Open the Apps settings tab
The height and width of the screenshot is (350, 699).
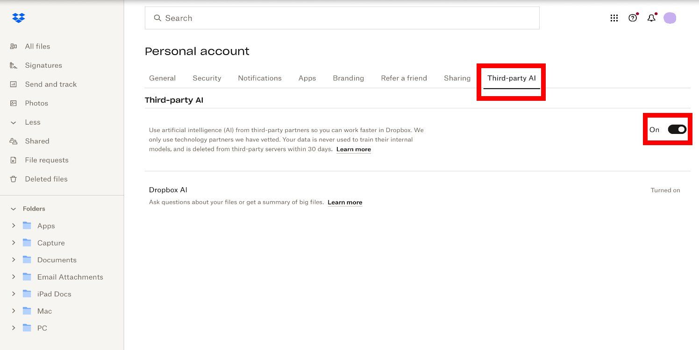pyautogui.click(x=307, y=78)
